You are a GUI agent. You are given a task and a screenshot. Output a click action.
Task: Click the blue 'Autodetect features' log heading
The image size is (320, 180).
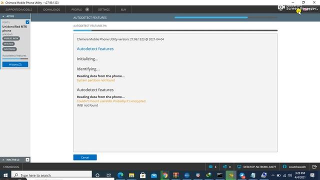pyautogui.click(x=95, y=49)
